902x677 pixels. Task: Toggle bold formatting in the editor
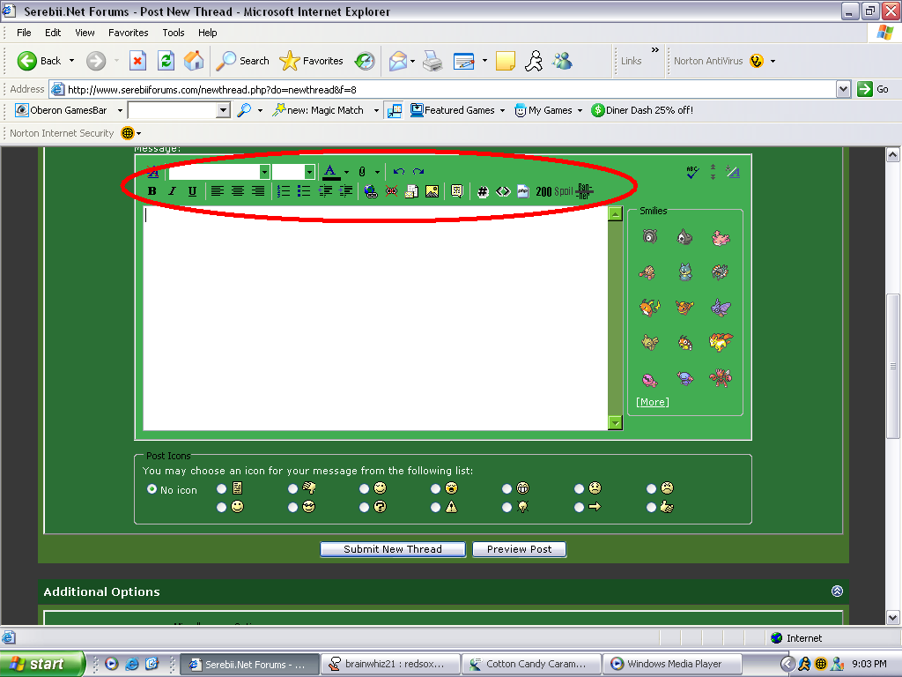[152, 191]
